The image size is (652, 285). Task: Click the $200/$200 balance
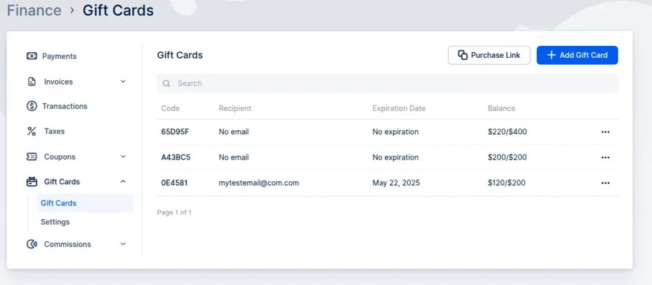point(507,158)
